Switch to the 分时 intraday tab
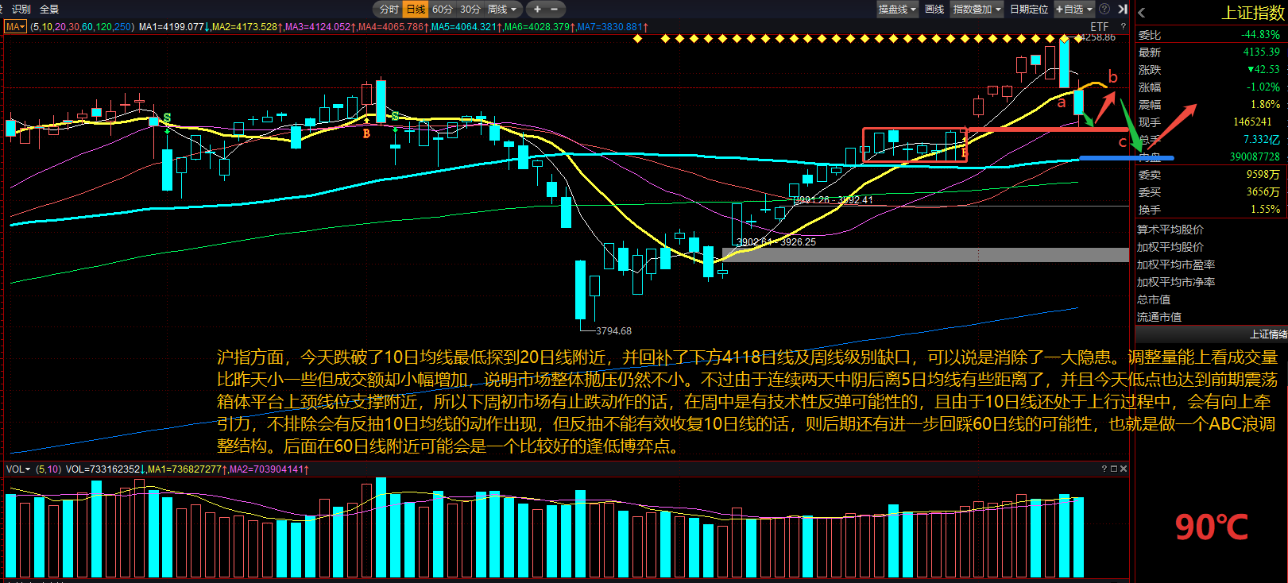 tap(389, 9)
